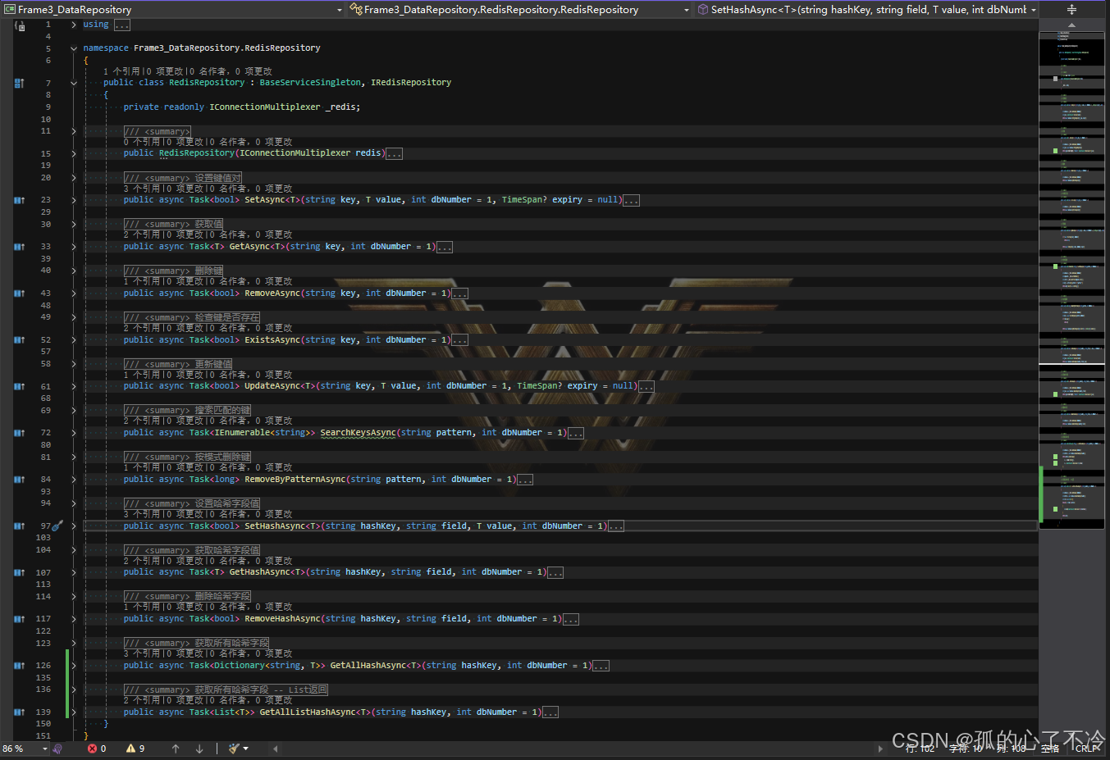The width and height of the screenshot is (1110, 760).
Task: Click inheritance margin icon next to SetAsync method
Action: tap(20, 200)
